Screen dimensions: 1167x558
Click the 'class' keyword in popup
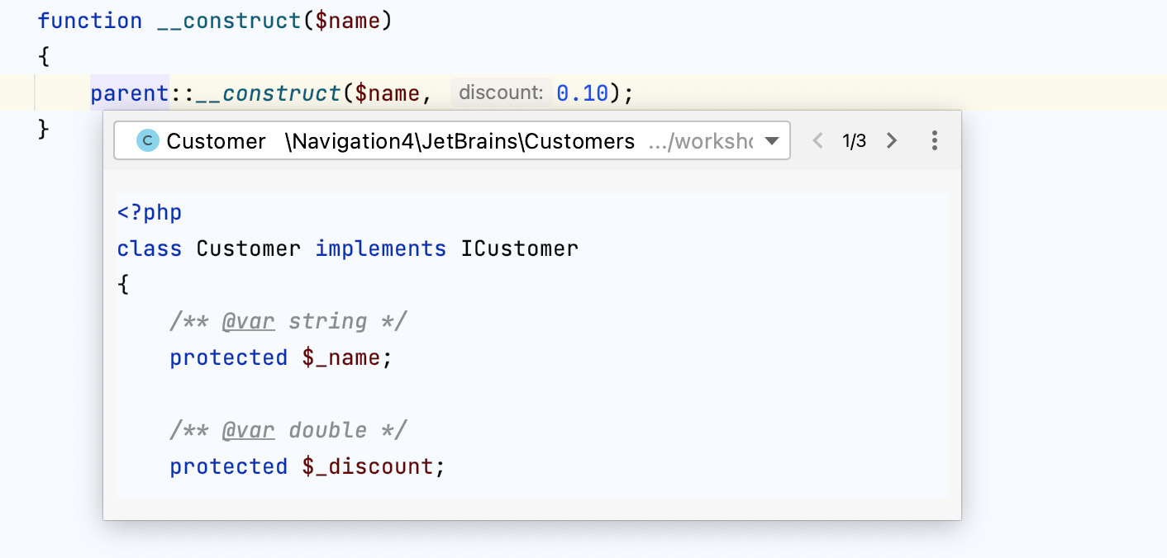point(150,248)
